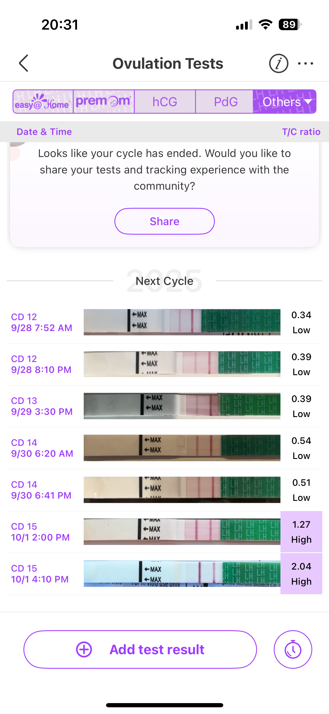Select the CD 13 9/29 3:30 PM entry
Image resolution: width=329 pixels, height=714 pixels.
coord(42,406)
